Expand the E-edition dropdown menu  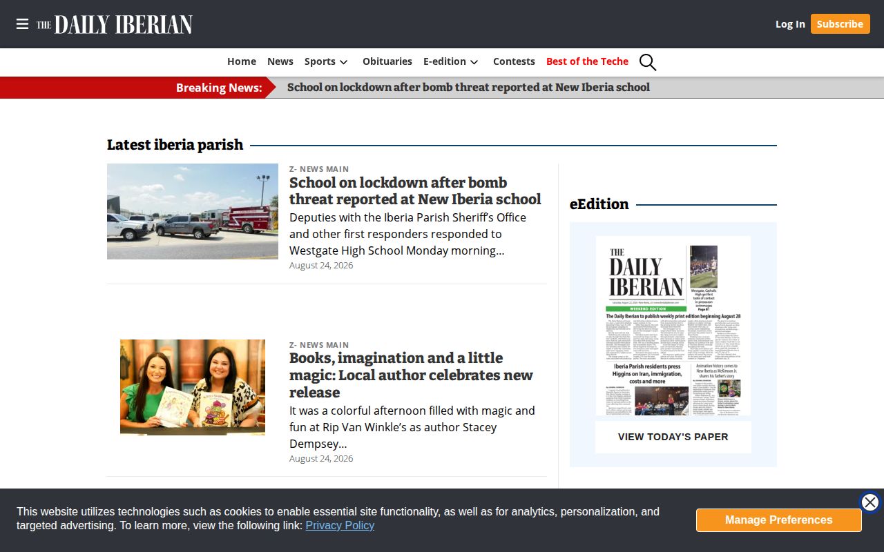(451, 61)
